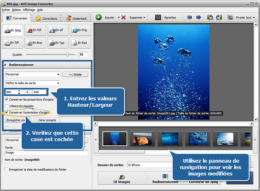Toggle Conserver les proportions d'origine checkbox
Screen dimensions: 260x191
(x=6, y=99)
